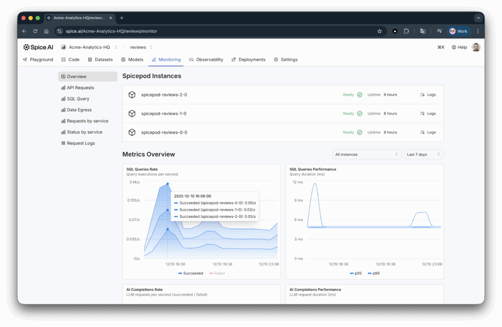Viewport: 502px width, 327px height.
Task: Open the Last 7 days time range dropdown
Action: click(424, 154)
